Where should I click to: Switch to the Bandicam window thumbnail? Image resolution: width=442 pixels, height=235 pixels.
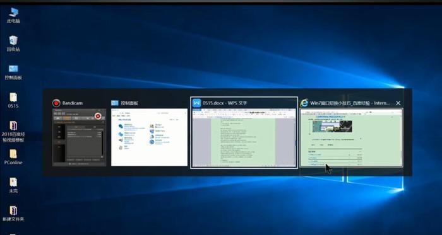(x=79, y=137)
